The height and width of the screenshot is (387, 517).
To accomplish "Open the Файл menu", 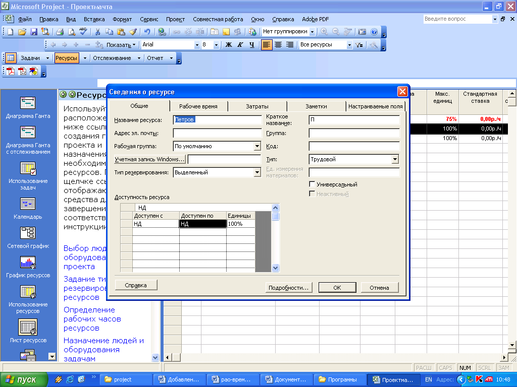I will point(25,20).
